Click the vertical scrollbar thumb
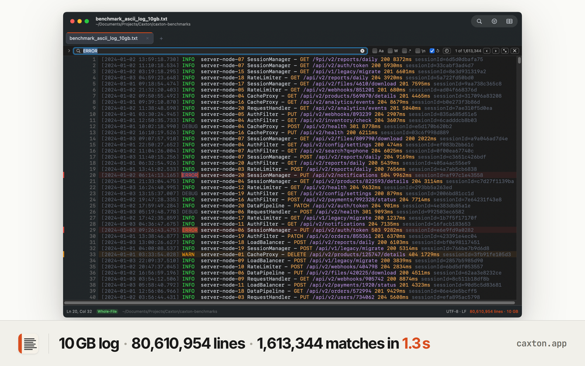 (x=519, y=60)
